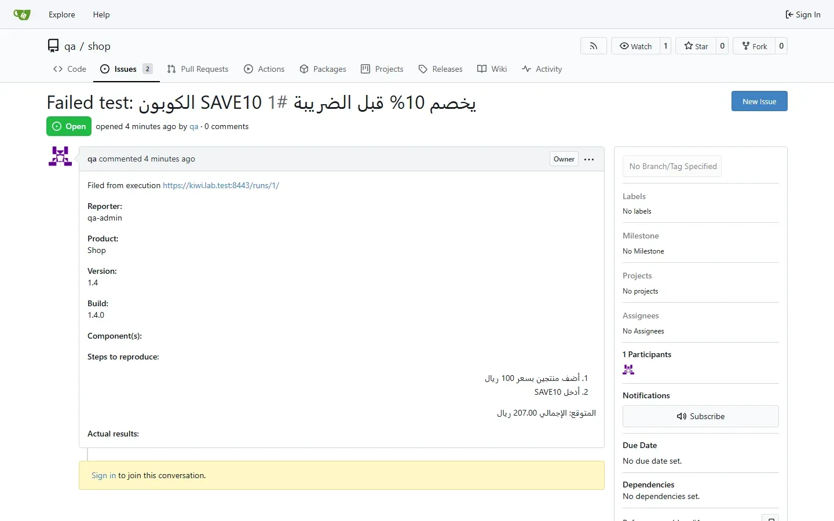Click Sign In at top right
This screenshot has width=834, height=521.
[x=803, y=14]
